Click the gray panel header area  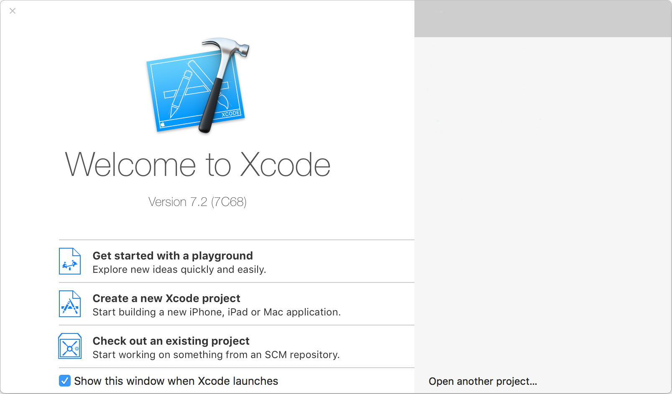pyautogui.click(x=542, y=18)
